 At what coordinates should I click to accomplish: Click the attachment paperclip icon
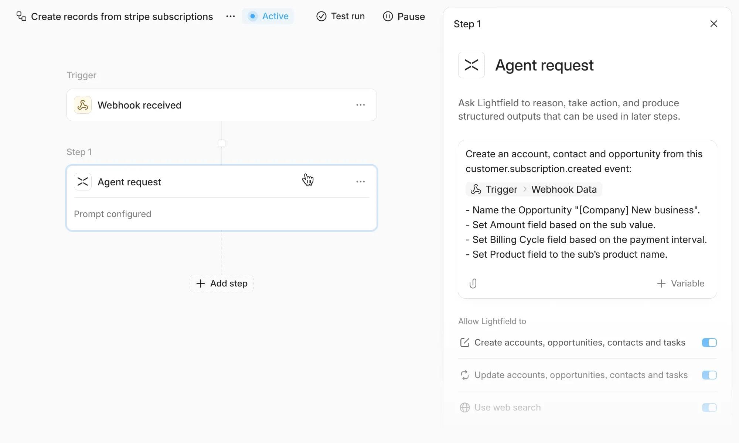[x=473, y=284]
